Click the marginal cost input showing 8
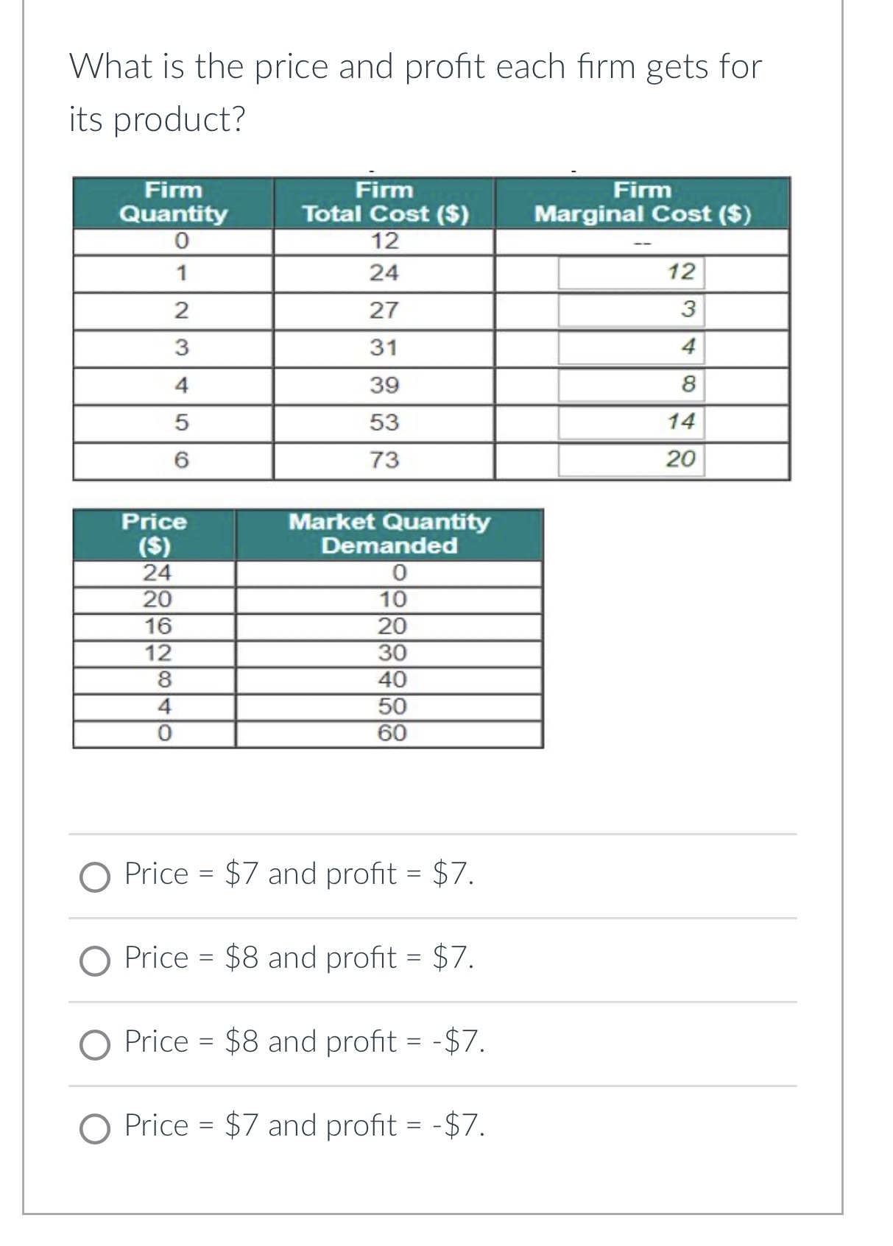Screen dimensions: 893x1246 [633, 383]
